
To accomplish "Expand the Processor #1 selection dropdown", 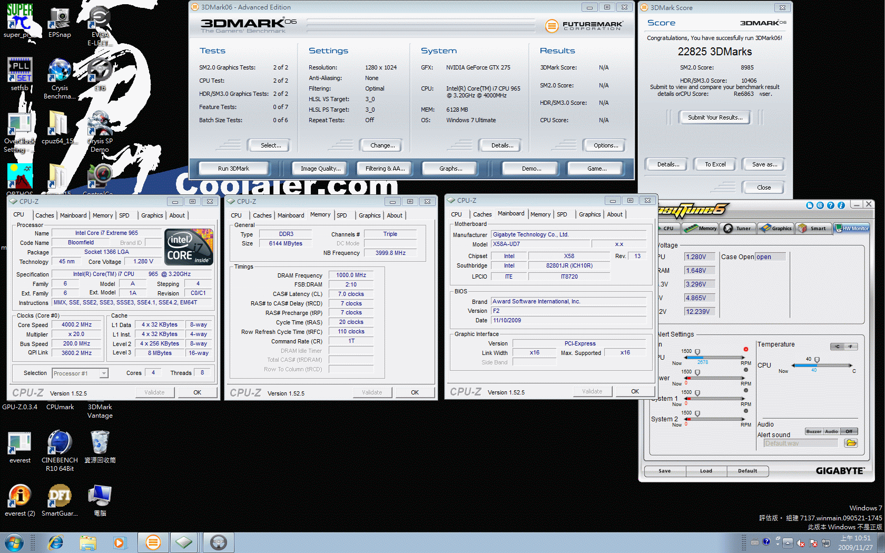I will [104, 373].
